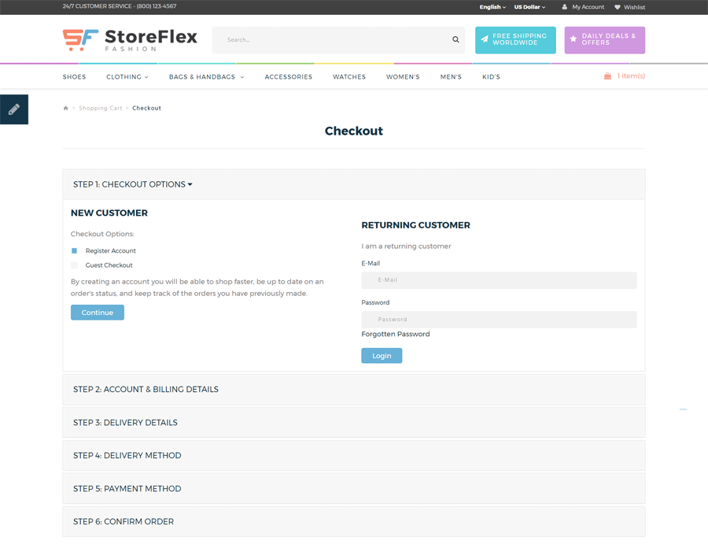Click the Forgotten Password link
Viewport: 708px width, 548px height.
click(396, 334)
